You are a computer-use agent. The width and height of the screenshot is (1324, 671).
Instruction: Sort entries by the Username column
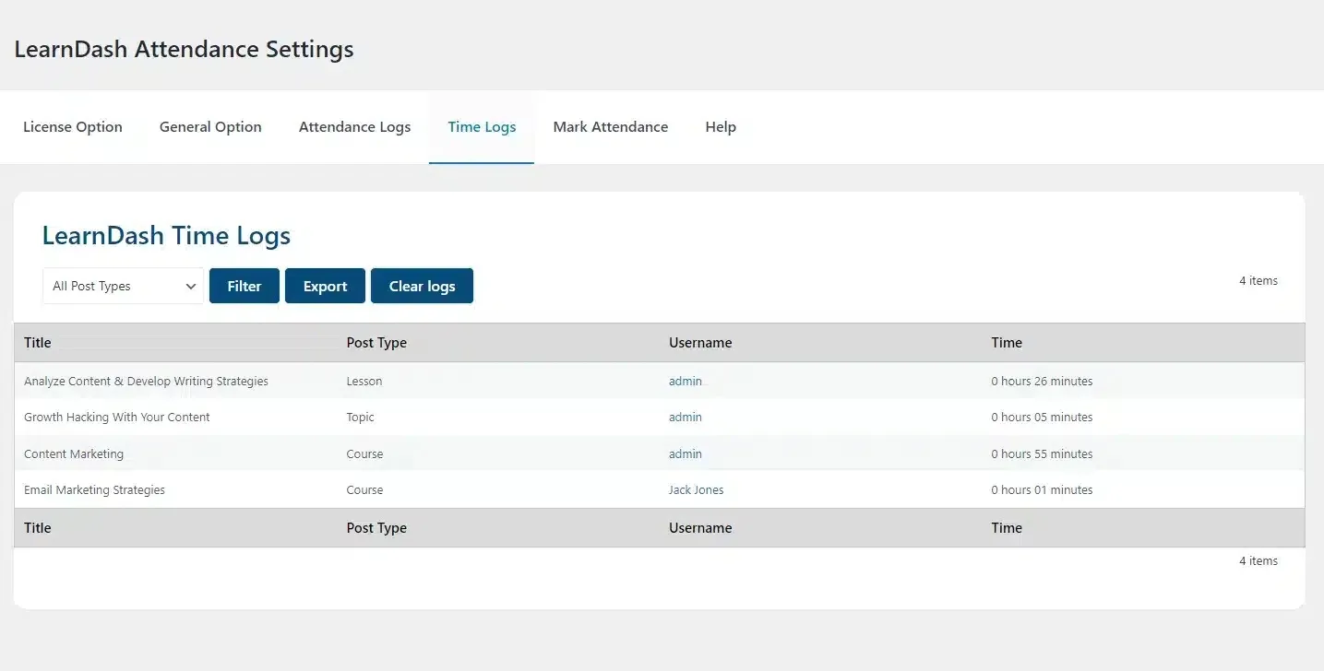point(700,342)
